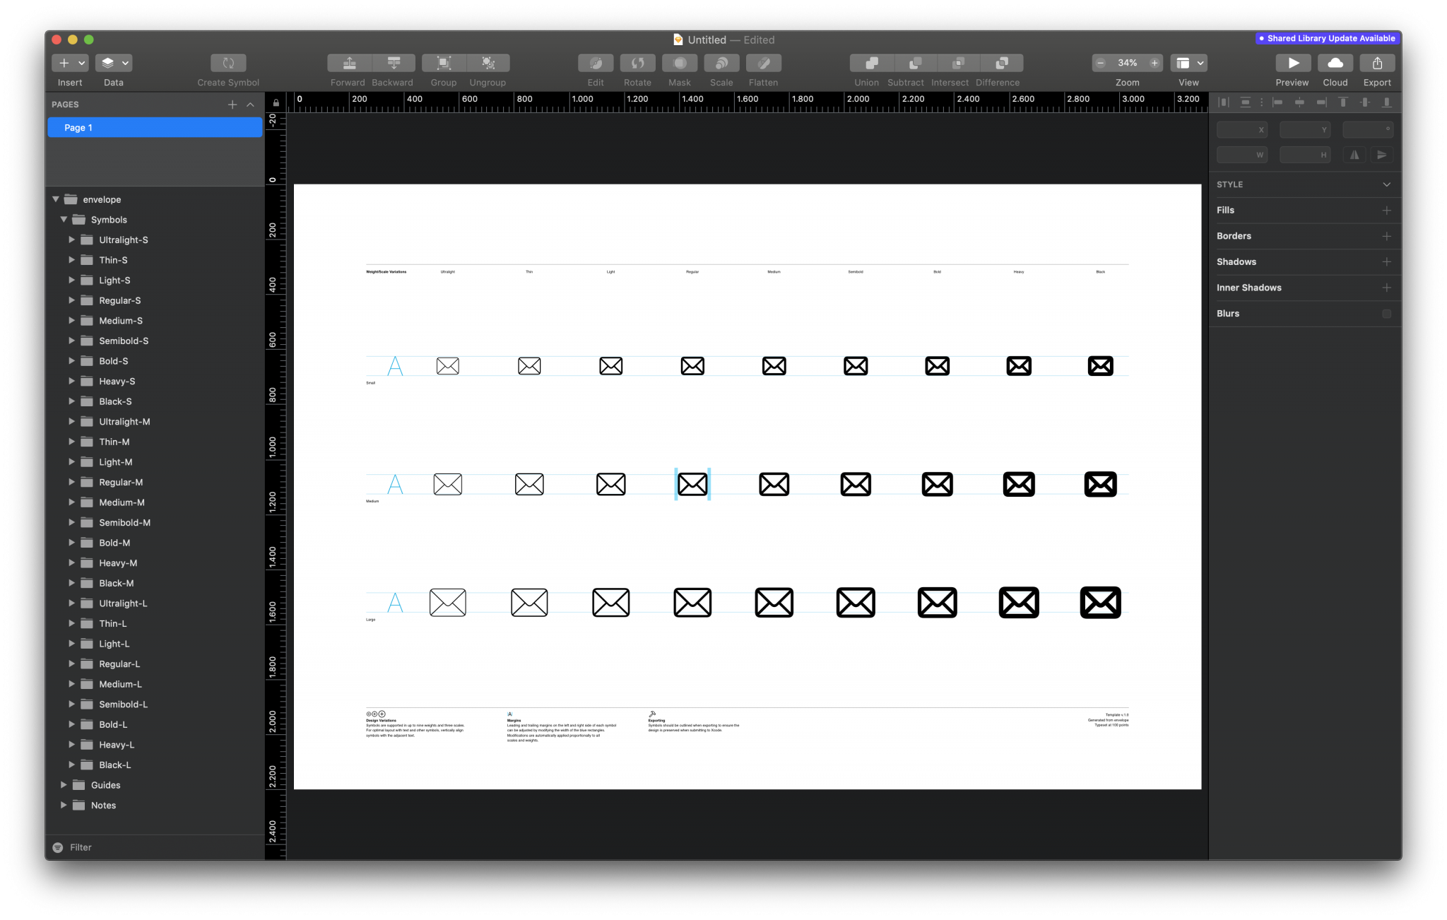Align layers to bottom edge
This screenshot has height=920, width=1447.
[1387, 103]
